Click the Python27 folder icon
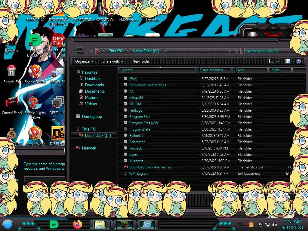Image resolution: width=308 pixels, height=231 pixels. click(126, 135)
